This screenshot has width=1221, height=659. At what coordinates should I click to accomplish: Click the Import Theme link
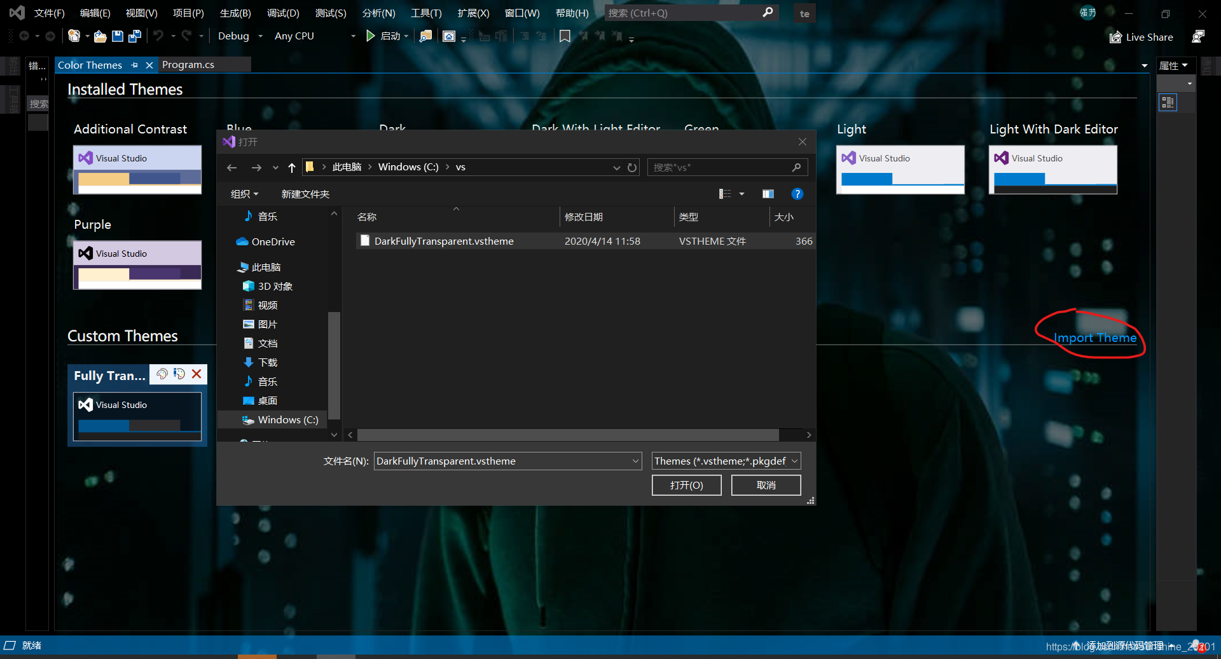point(1095,337)
